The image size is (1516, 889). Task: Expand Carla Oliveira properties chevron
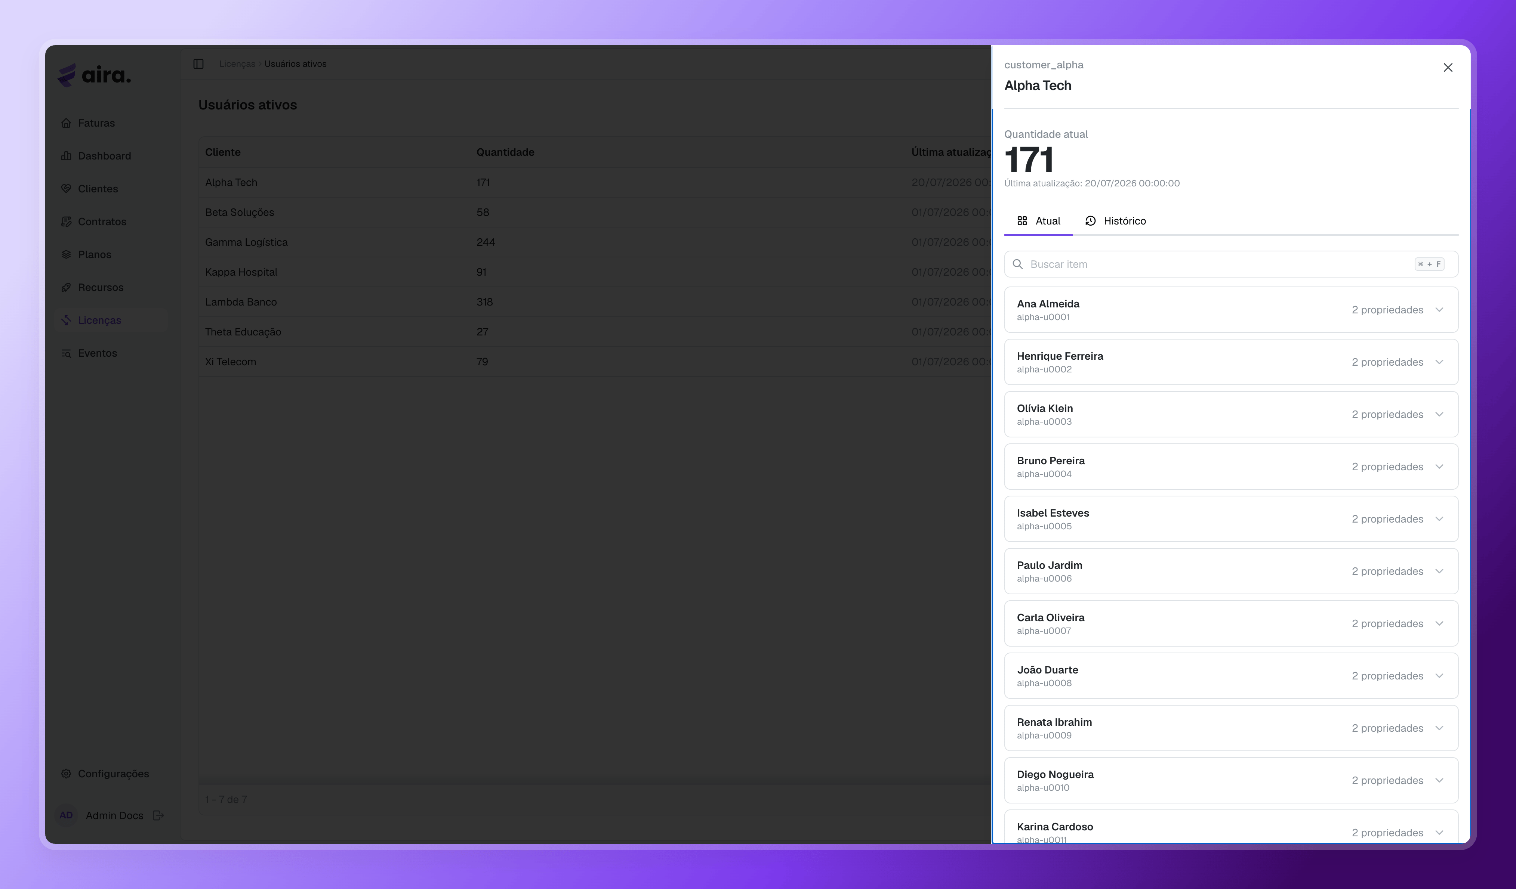(1440, 624)
